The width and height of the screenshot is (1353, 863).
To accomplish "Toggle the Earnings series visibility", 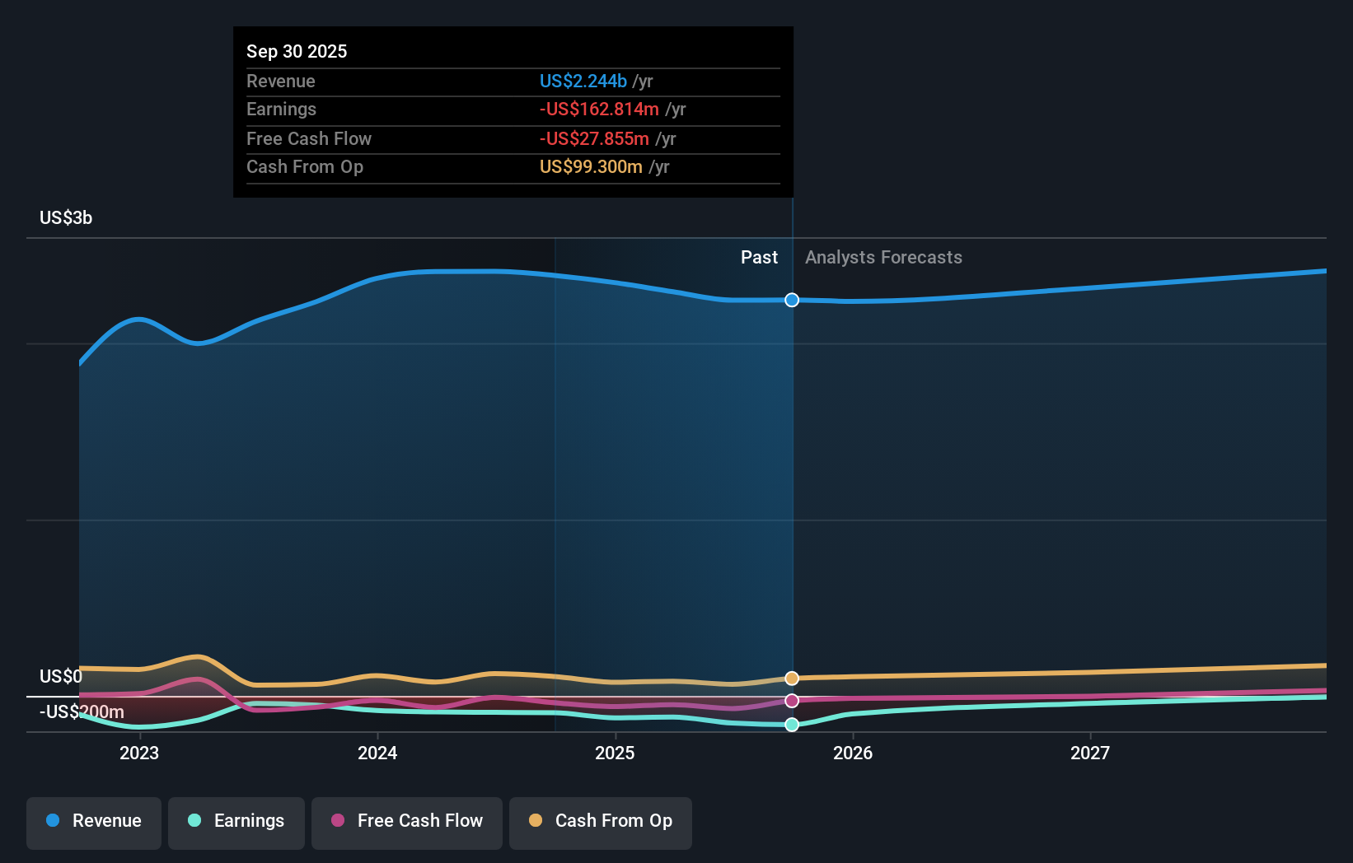I will click(x=236, y=822).
